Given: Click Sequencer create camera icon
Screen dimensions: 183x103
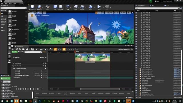Looking at the screenshot, I should coord(23,49).
